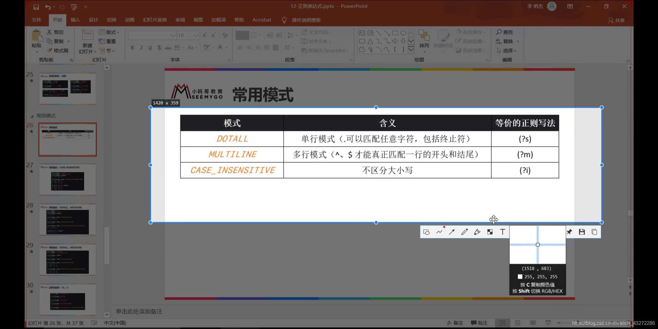Select the oval shape in shapes gallery

point(403,33)
